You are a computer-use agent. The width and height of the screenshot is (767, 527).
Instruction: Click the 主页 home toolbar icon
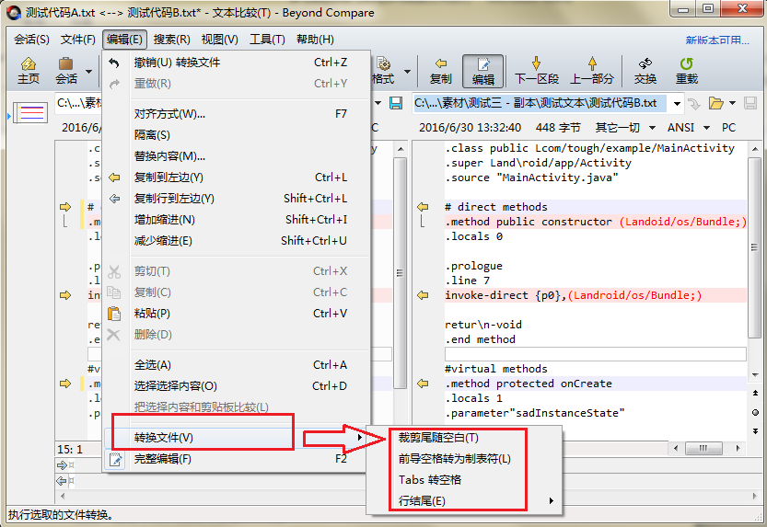[29, 71]
